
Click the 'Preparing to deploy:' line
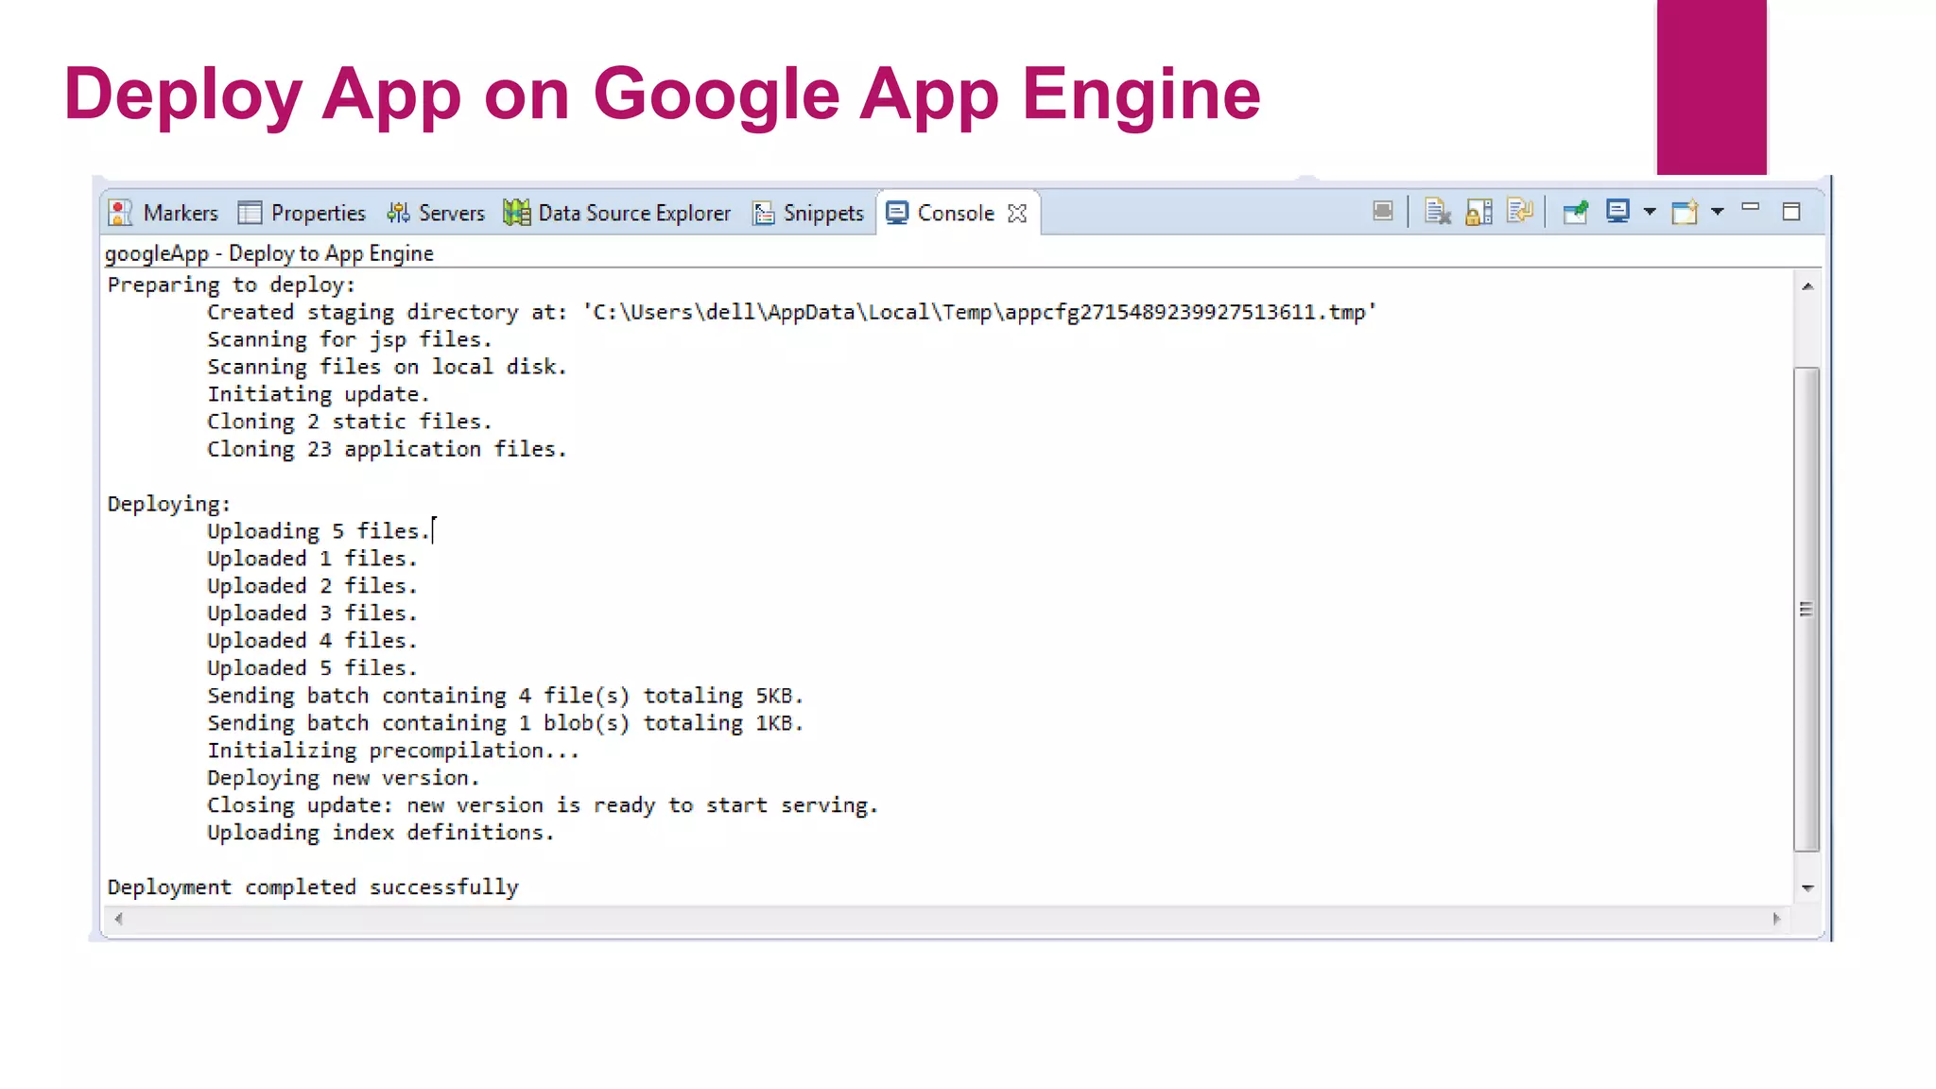232,285
